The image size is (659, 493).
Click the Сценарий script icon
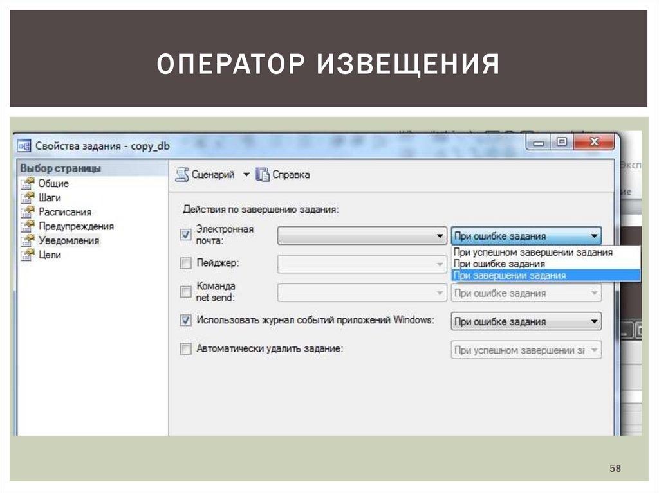[182, 175]
